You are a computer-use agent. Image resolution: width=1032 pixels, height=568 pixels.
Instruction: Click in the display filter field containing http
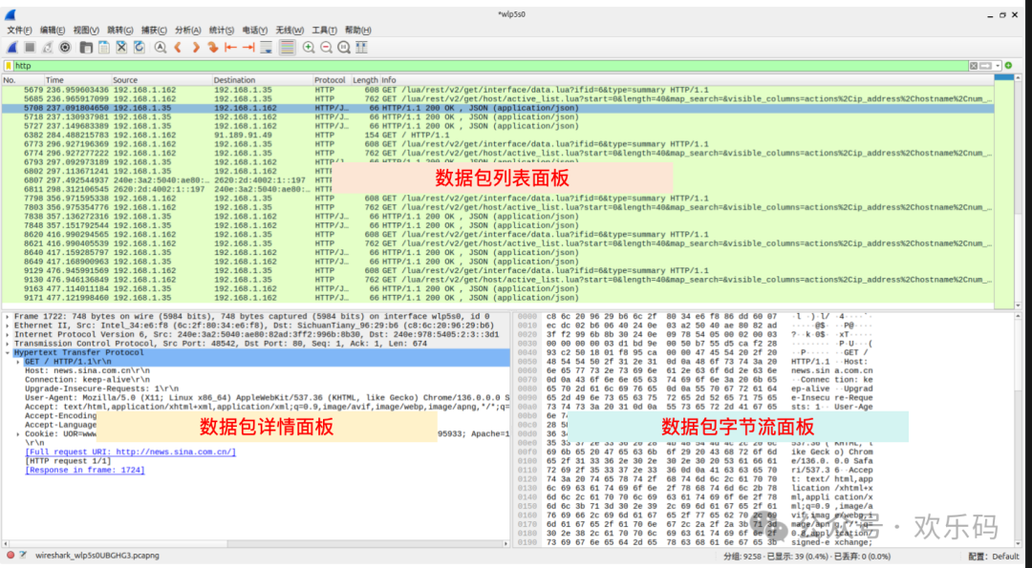pos(490,66)
